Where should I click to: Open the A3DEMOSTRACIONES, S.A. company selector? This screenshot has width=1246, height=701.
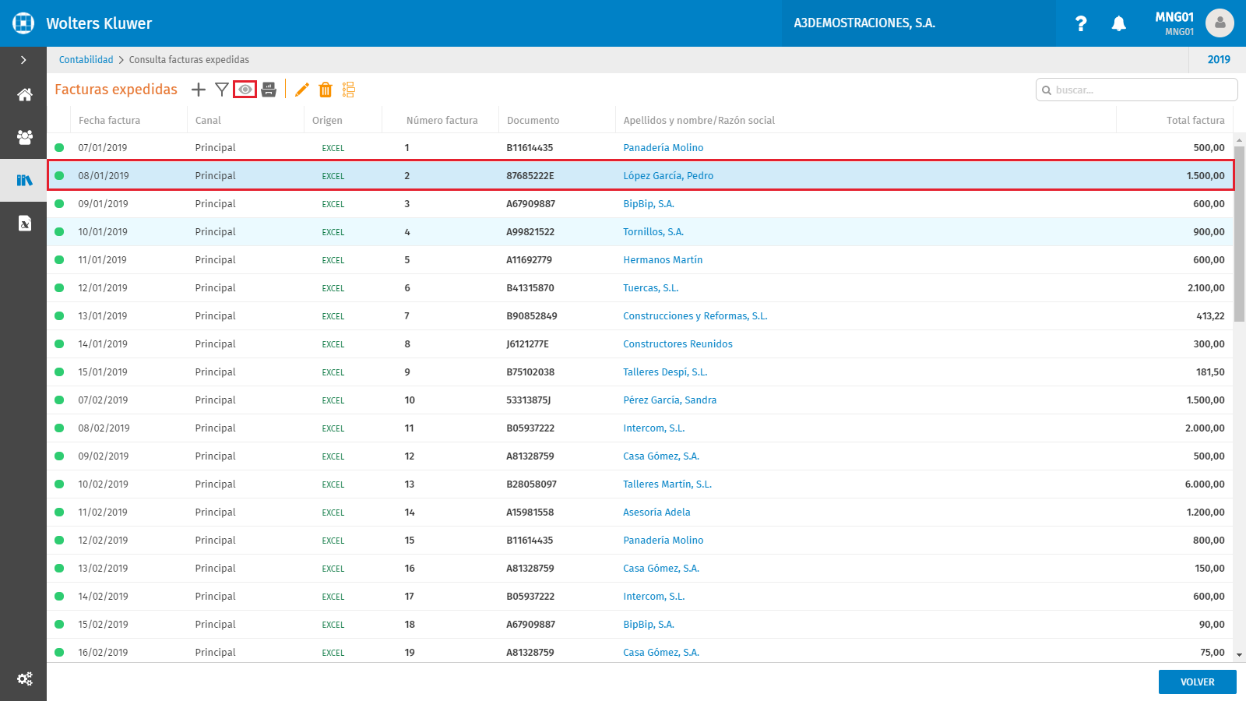[919, 23]
